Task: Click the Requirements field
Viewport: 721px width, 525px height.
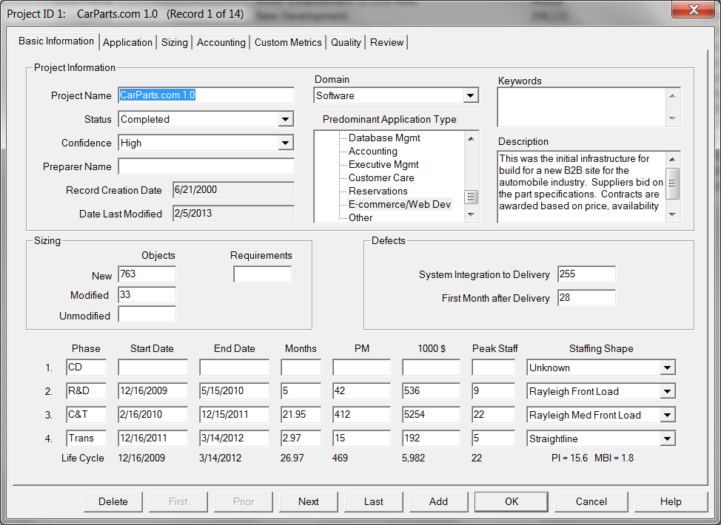Action: point(262,274)
